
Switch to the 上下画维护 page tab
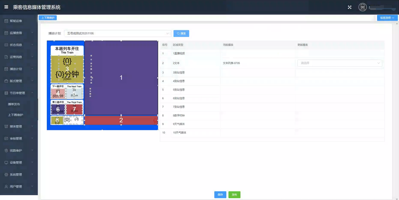pos(48,18)
